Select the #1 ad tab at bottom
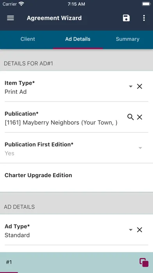The height and width of the screenshot is (273, 153). click(x=9, y=262)
